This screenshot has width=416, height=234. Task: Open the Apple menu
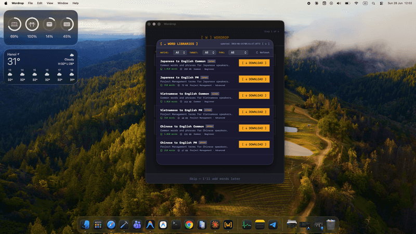[6, 3]
